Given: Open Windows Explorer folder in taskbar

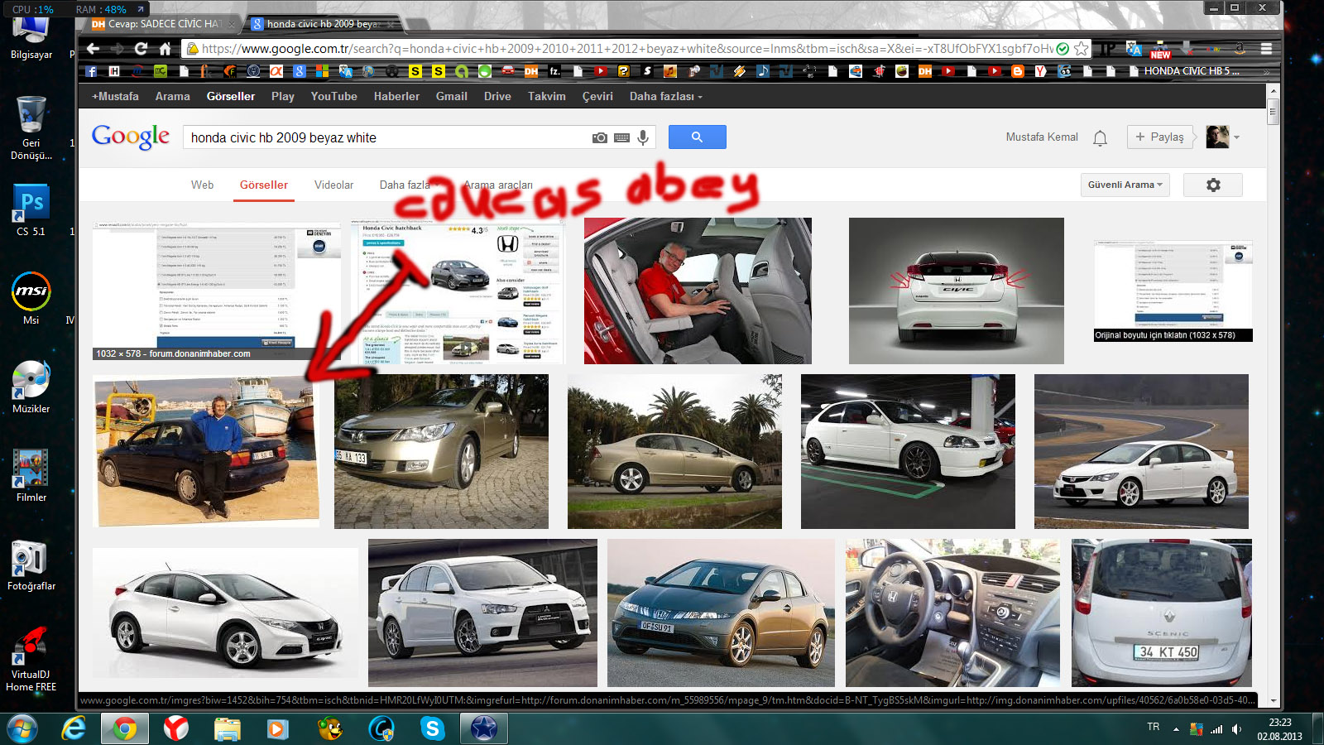Looking at the screenshot, I should tap(227, 728).
